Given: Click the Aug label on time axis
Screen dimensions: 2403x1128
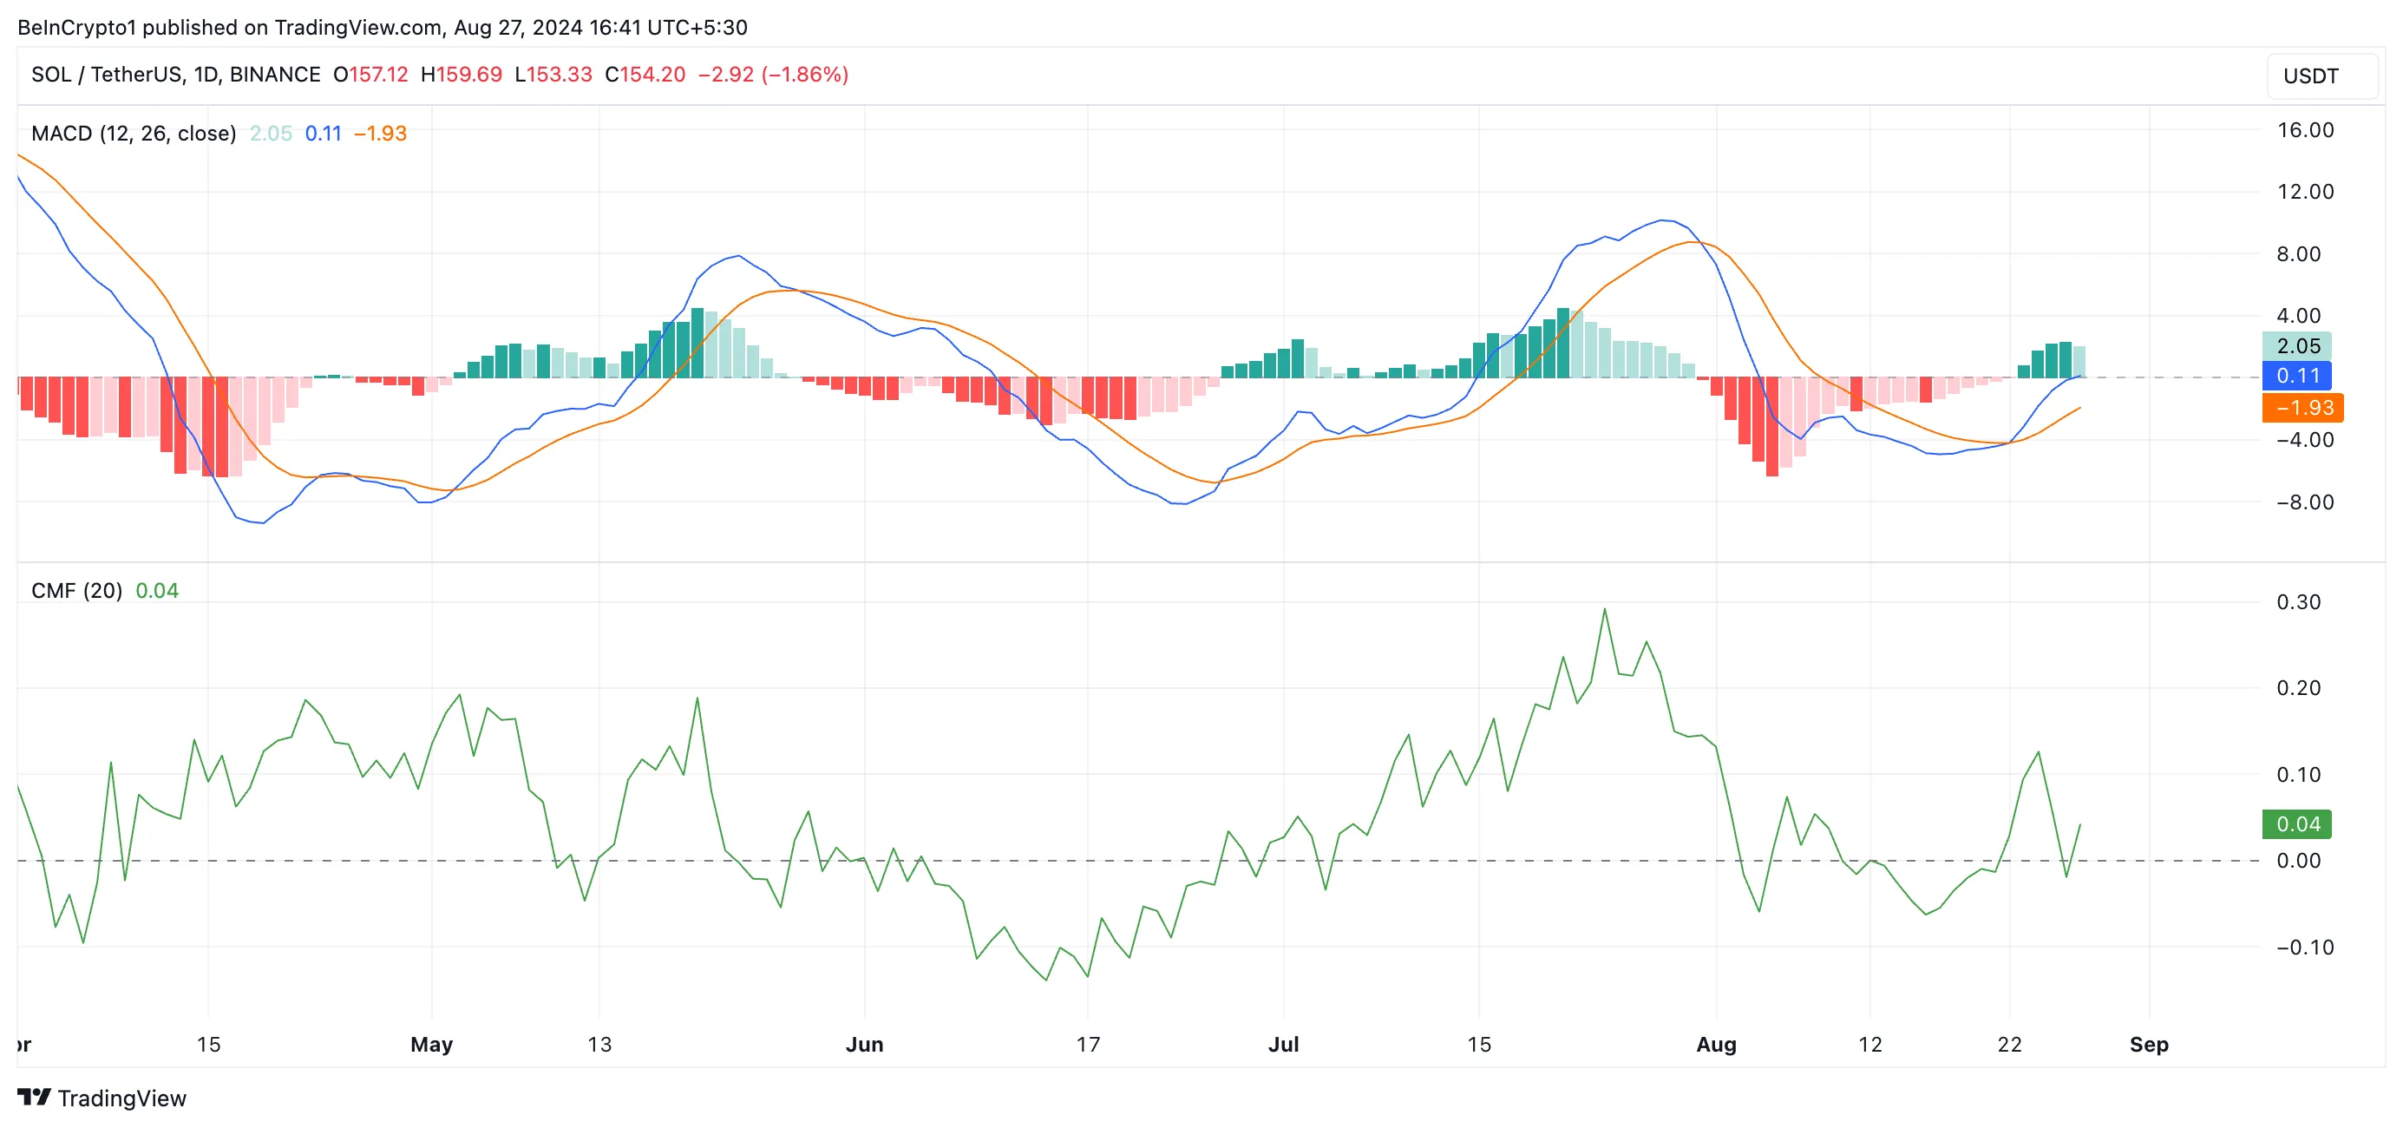Looking at the screenshot, I should point(1715,1044).
